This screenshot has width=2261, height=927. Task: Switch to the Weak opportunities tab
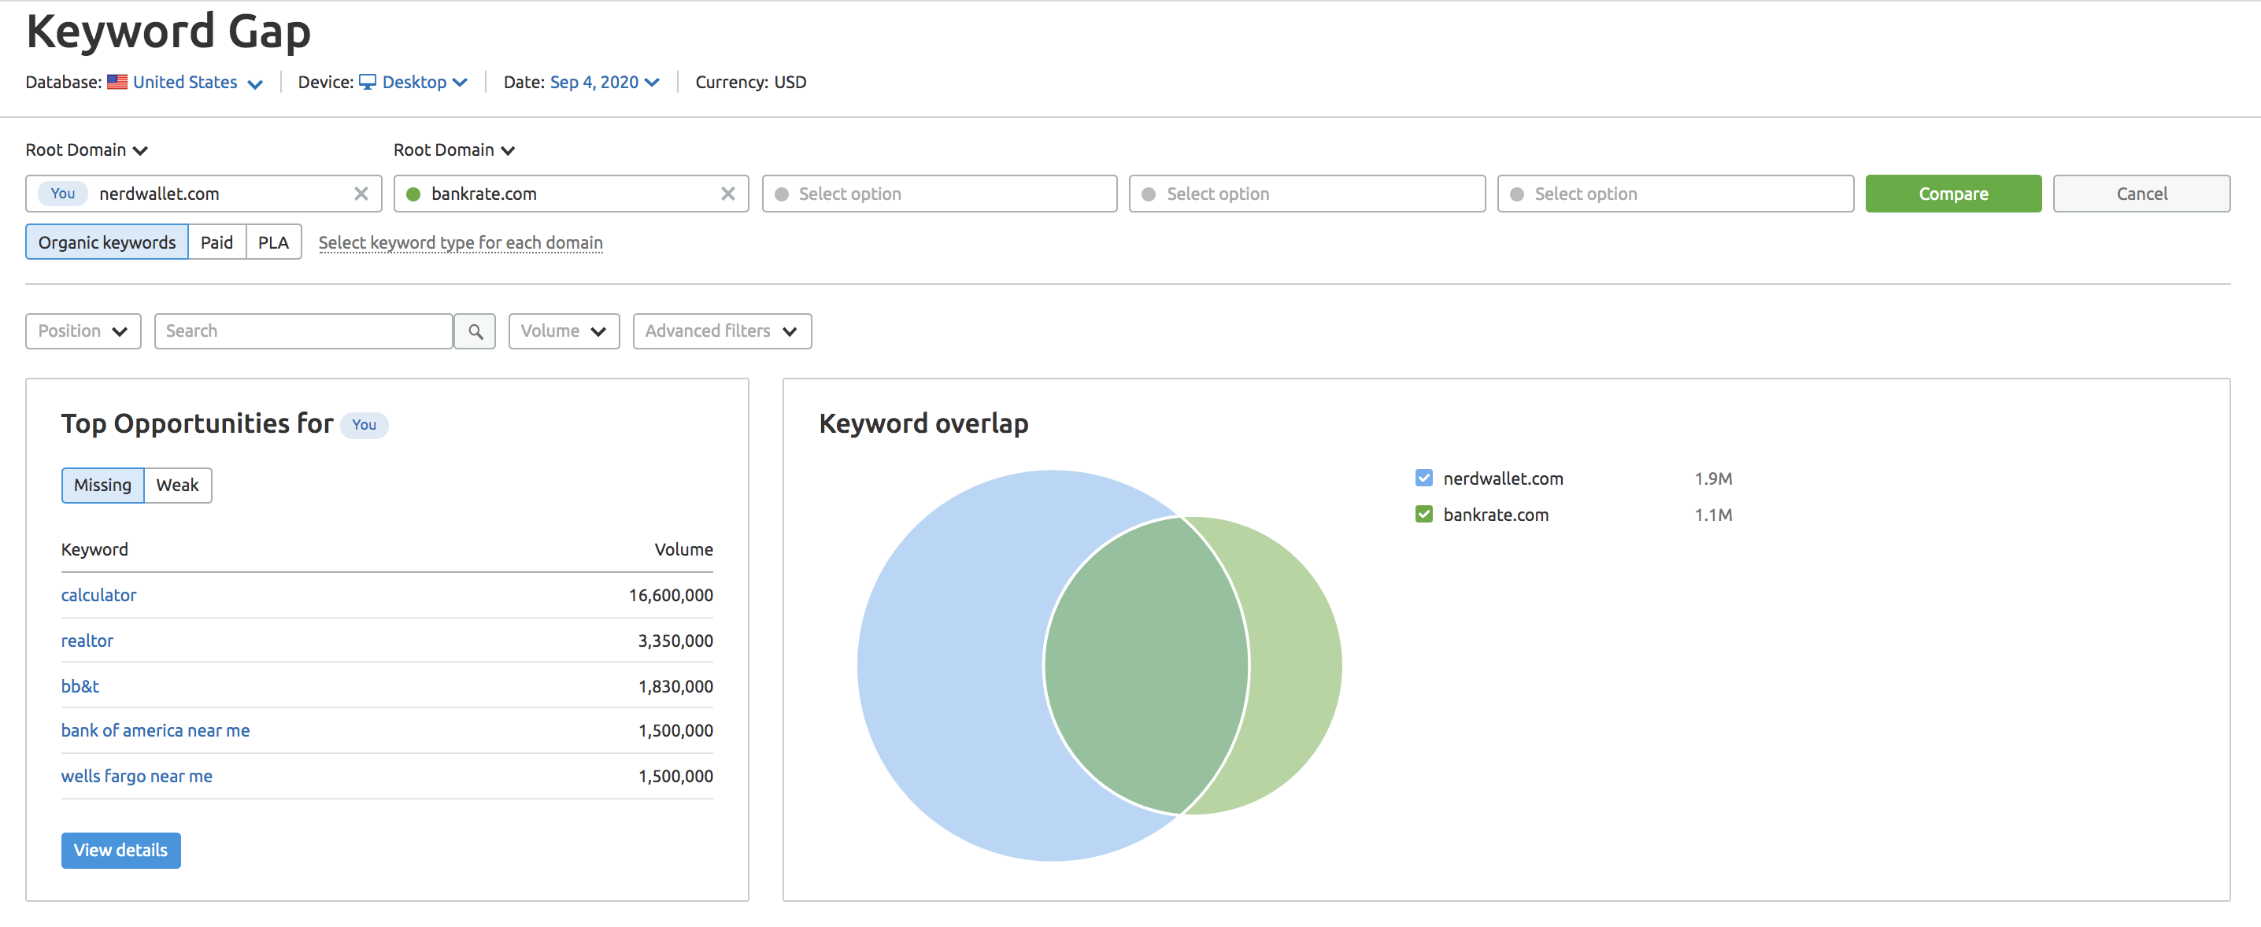(x=177, y=485)
